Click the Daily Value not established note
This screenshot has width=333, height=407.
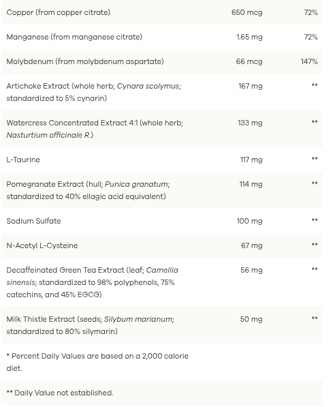60,393
